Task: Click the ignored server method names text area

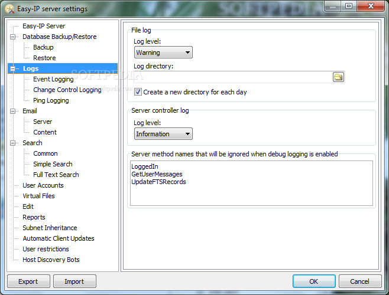Action: coord(251,183)
